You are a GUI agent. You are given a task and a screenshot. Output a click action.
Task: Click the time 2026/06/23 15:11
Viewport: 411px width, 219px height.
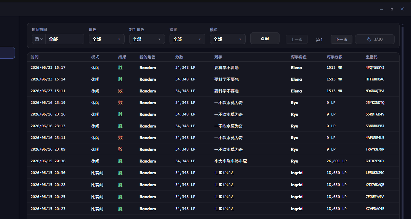tap(48, 91)
